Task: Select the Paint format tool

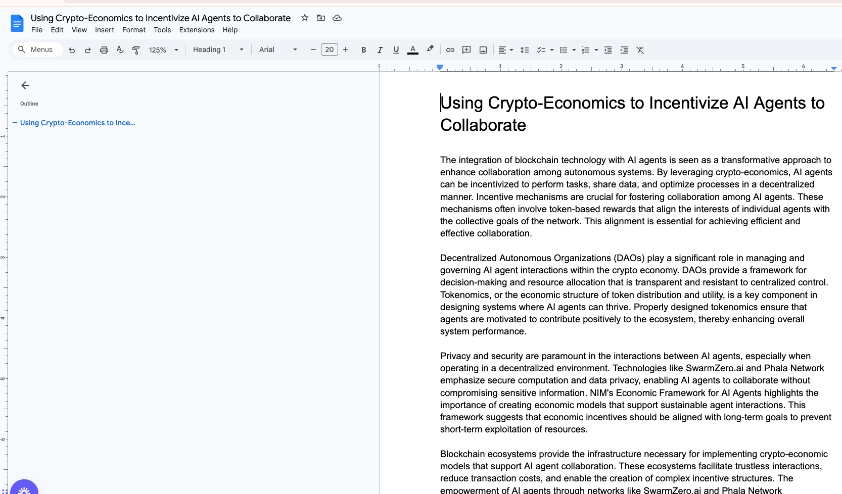Action: tap(136, 50)
